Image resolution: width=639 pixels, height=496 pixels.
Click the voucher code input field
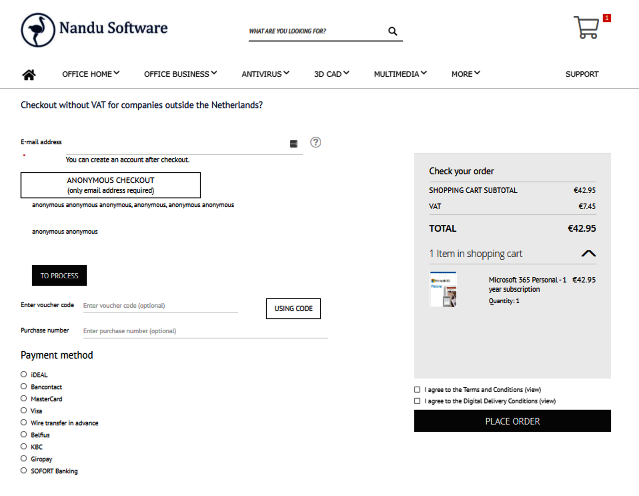(x=160, y=306)
